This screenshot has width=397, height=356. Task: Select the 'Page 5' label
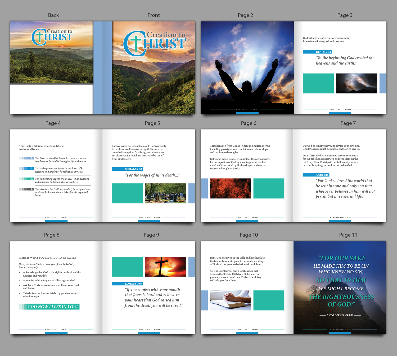[x=152, y=123]
